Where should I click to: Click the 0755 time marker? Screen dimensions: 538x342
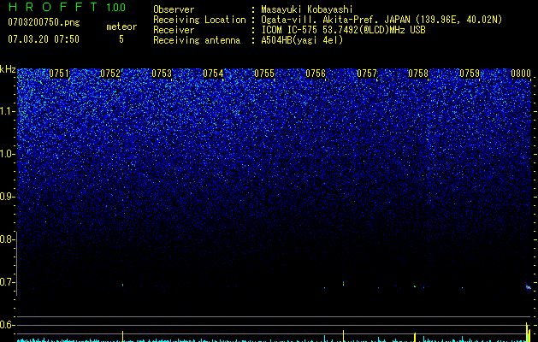264,74
